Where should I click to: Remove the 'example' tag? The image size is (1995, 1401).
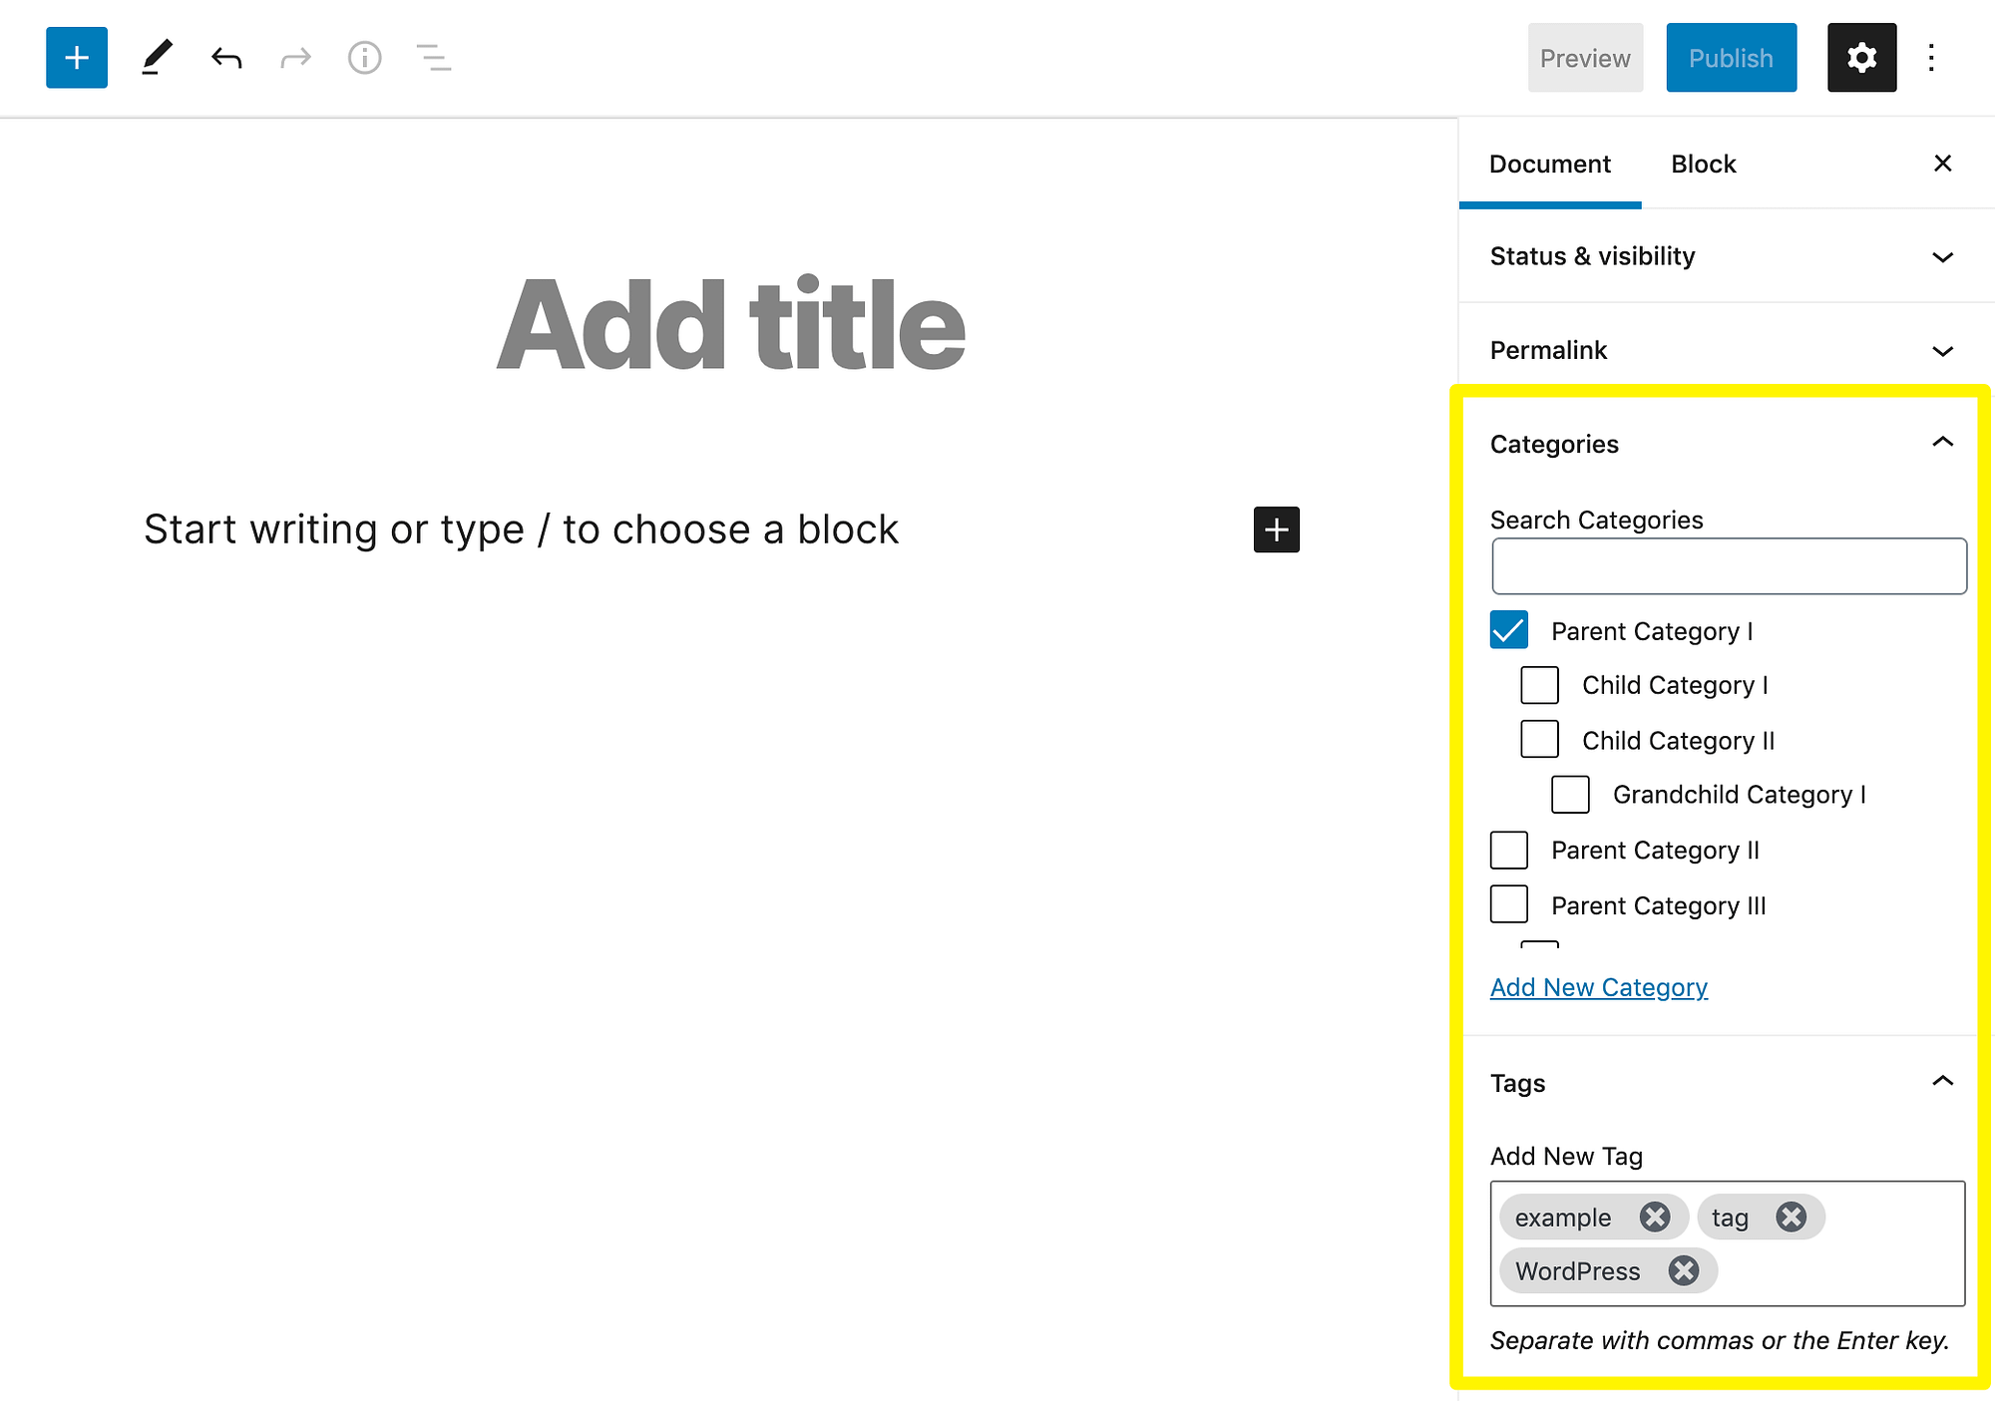[x=1655, y=1217]
